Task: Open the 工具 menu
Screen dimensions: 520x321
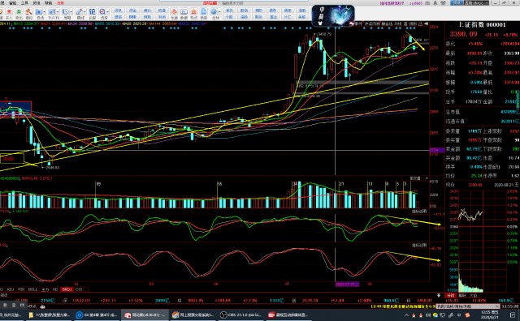Action: 24,3
